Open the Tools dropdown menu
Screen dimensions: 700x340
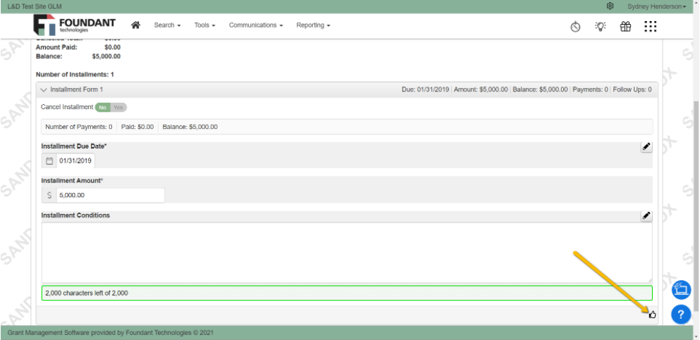(204, 25)
